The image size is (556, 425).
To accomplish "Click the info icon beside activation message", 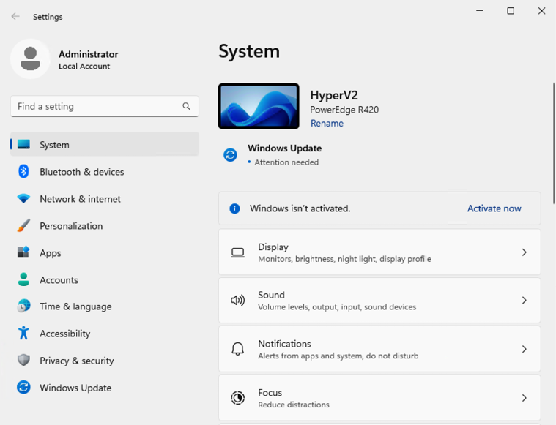I will (234, 208).
